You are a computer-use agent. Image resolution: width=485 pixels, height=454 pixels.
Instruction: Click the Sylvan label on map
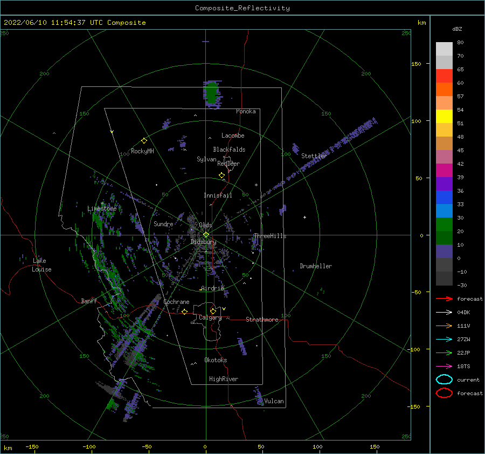tap(206, 159)
